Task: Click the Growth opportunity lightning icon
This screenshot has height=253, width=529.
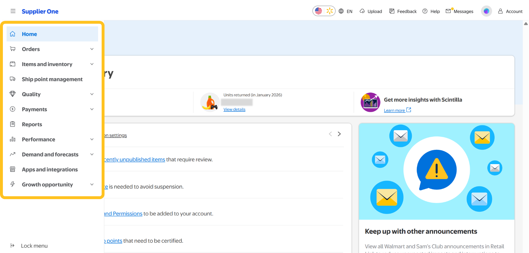Action: (x=13, y=185)
